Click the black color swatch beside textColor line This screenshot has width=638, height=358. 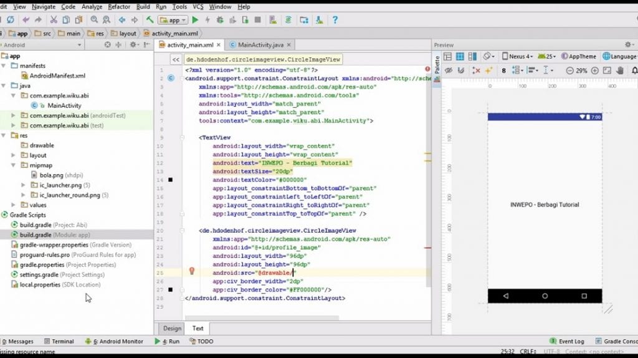click(170, 180)
